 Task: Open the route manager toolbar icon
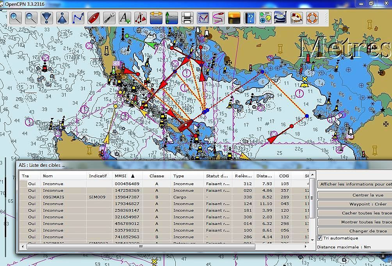coord(203,18)
